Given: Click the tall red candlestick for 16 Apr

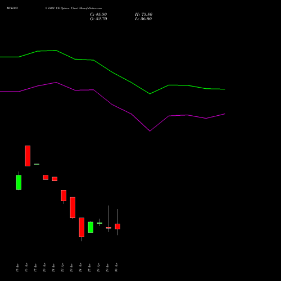Looking at the screenshot, I should click(x=28, y=156).
